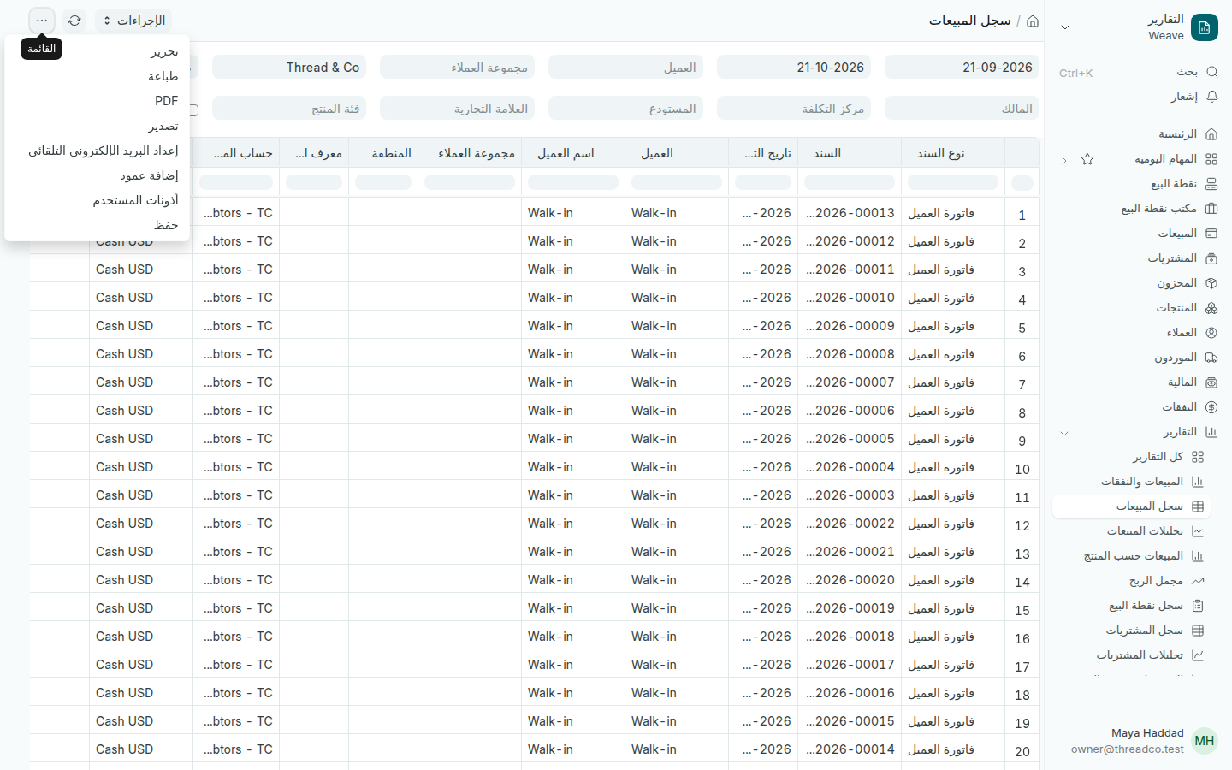The height and width of the screenshot is (770, 1232).
Task: Click the 21-09-2026 from-date field
Action: [x=962, y=68]
